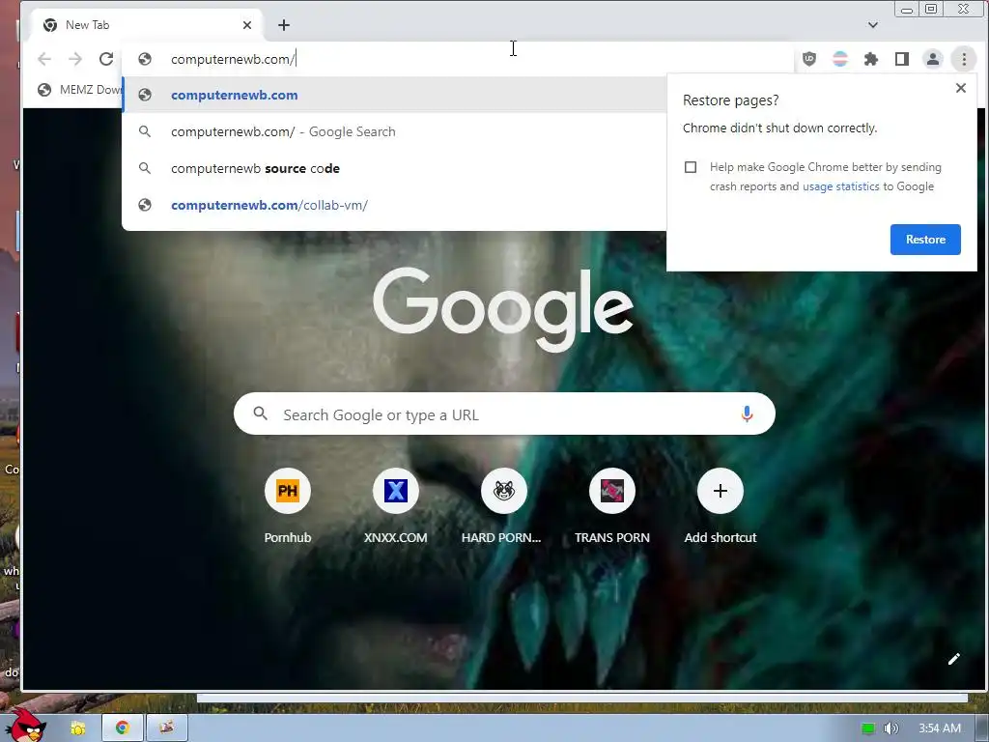
Task: Click the Google search box
Action: (504, 414)
